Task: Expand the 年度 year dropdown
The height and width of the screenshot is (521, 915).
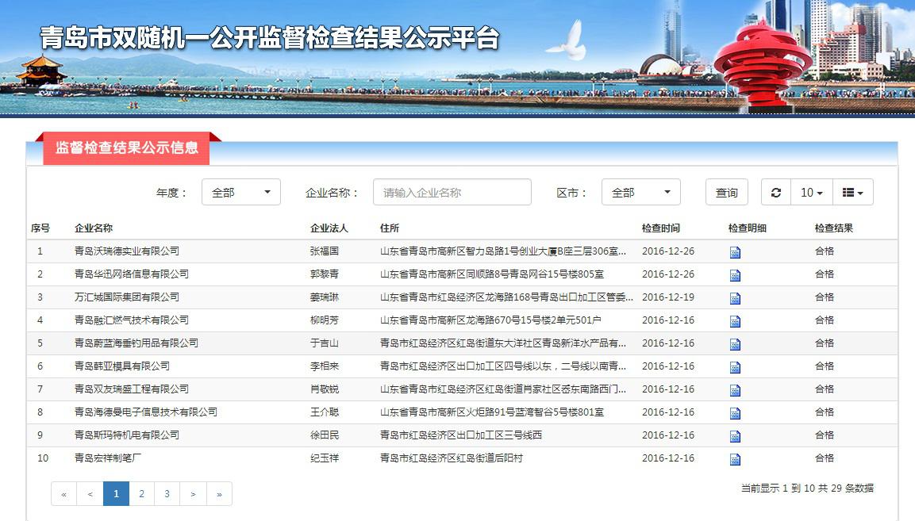Action: [240, 193]
